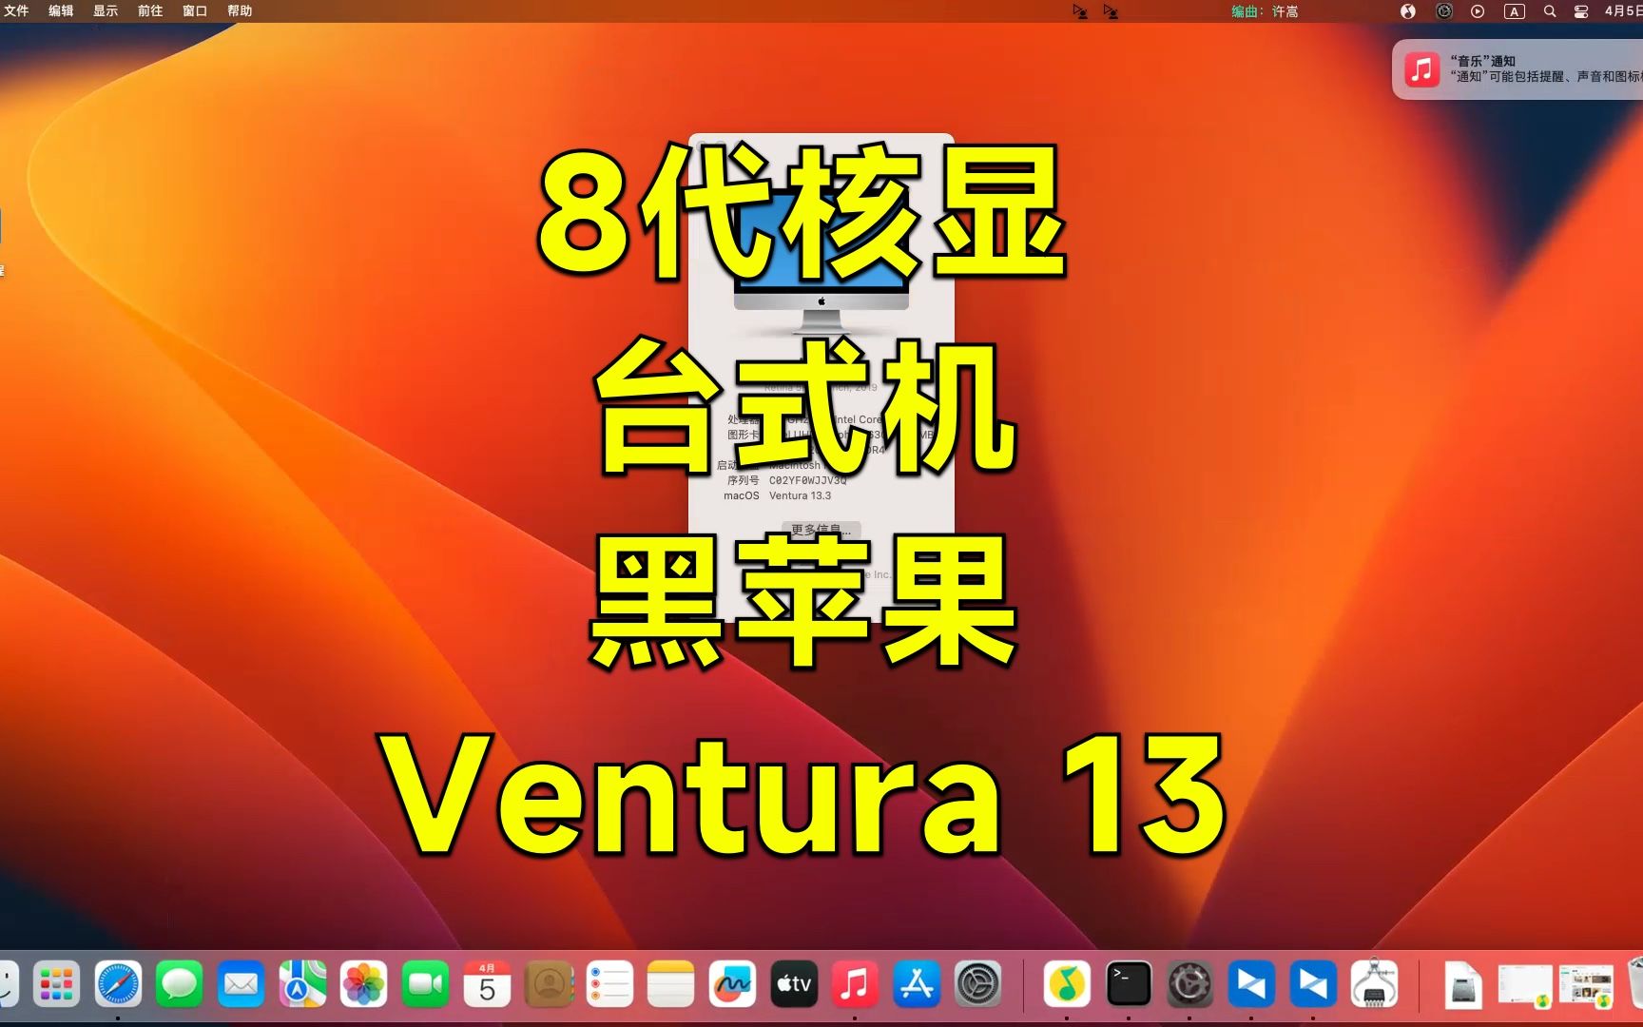Click the Ventura 13.3 version text
The width and height of the screenshot is (1643, 1027).
click(800, 495)
